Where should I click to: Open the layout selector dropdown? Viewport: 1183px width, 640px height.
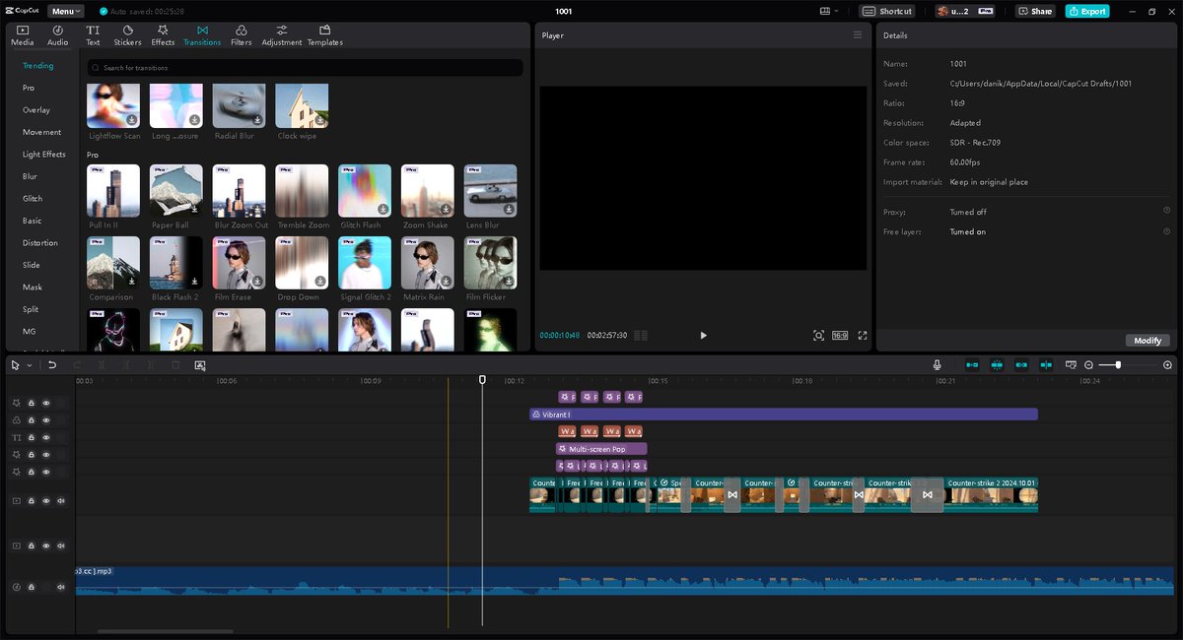coord(829,11)
